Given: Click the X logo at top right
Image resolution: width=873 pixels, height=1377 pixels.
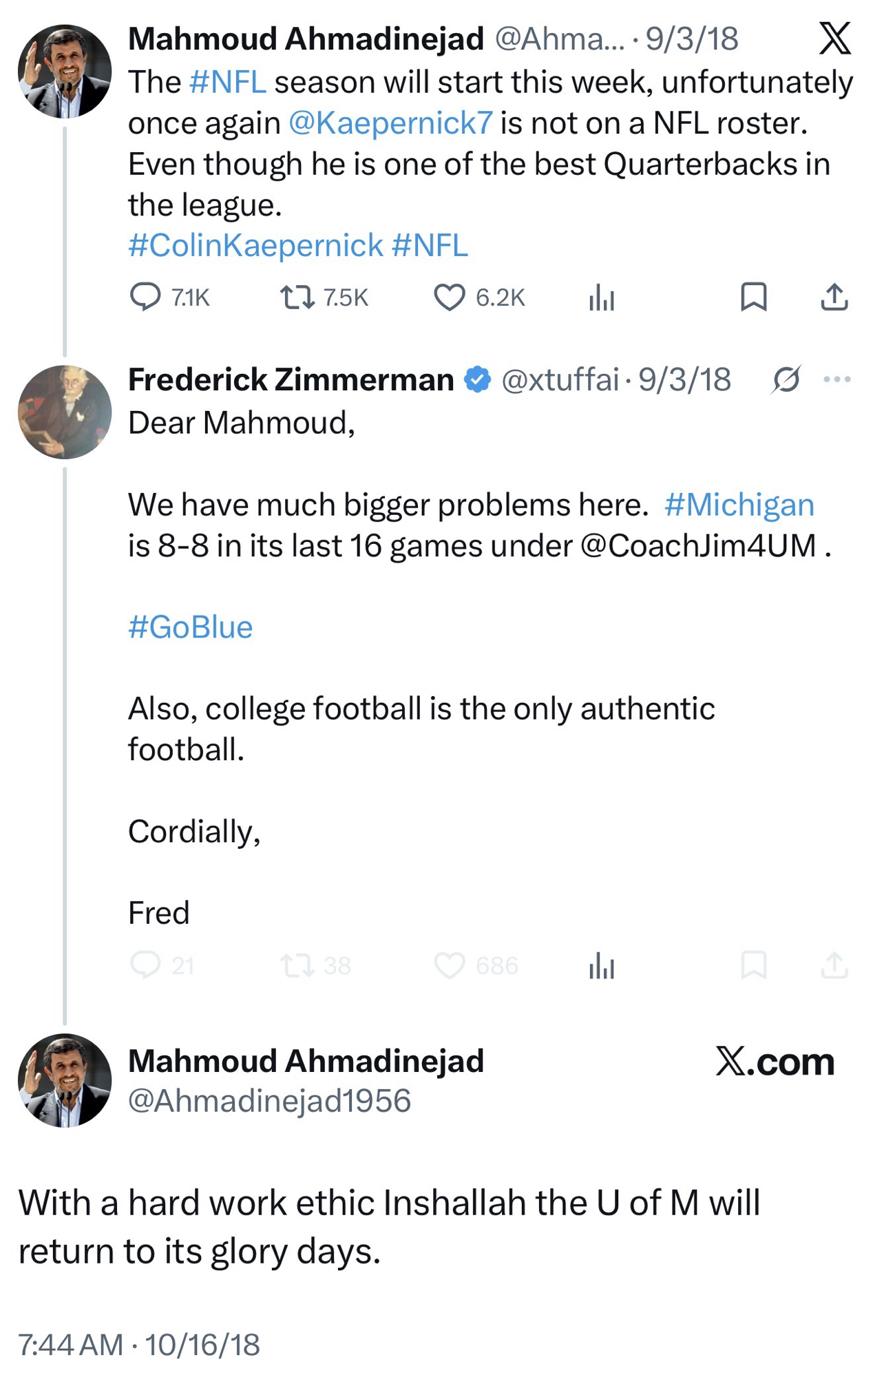Looking at the screenshot, I should [834, 39].
